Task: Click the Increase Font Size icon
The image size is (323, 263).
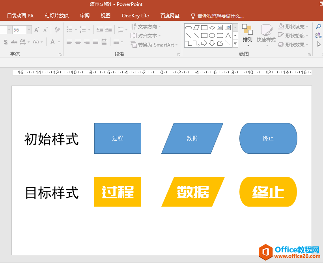Action: pyautogui.click(x=36, y=30)
